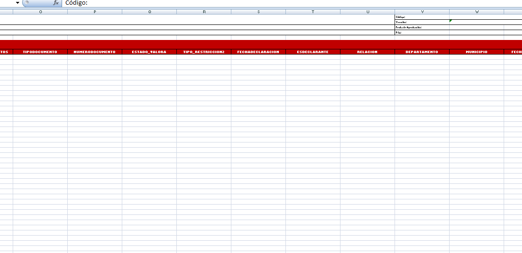Select the Pág: label cell

pyautogui.click(x=422, y=32)
